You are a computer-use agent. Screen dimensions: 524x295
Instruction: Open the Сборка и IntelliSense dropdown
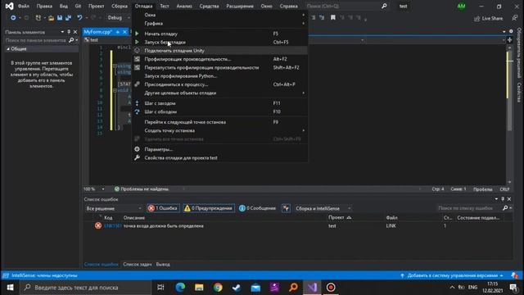point(323,208)
